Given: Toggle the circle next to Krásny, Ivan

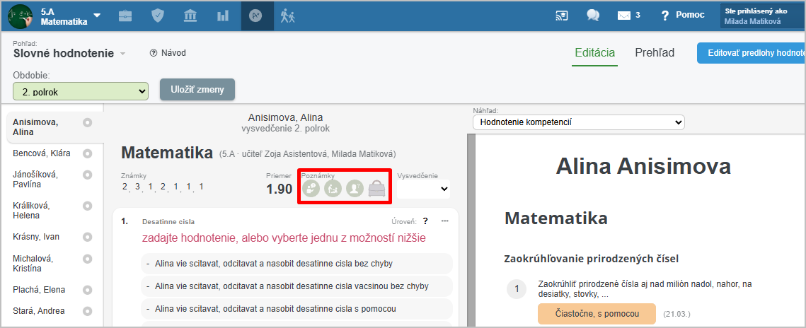Looking at the screenshot, I should tap(88, 238).
